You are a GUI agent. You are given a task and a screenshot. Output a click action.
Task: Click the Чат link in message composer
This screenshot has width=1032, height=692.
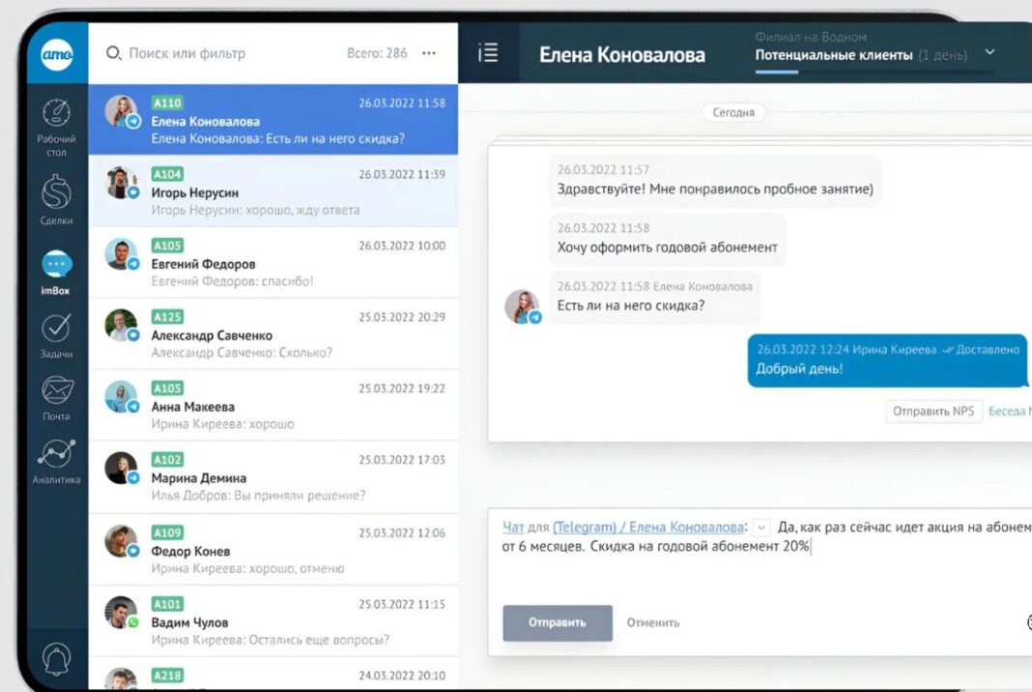(x=513, y=527)
